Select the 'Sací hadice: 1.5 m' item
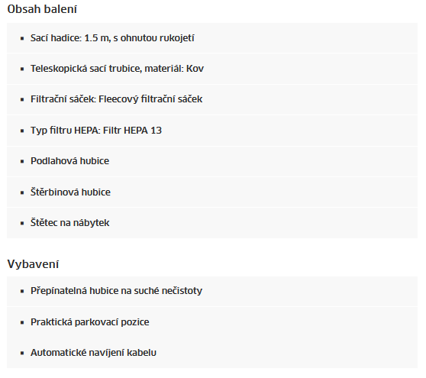Viewport: 426px width, 378px height. (x=212, y=37)
